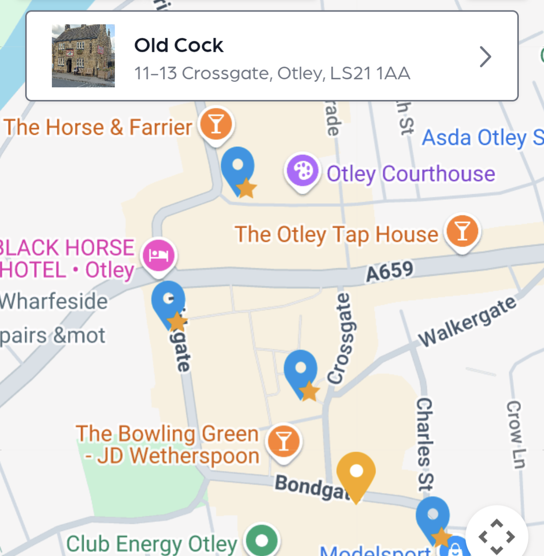The width and height of the screenshot is (544, 556).
Task: Click The Horse & Farrier cocktail pin
Action: (x=216, y=124)
